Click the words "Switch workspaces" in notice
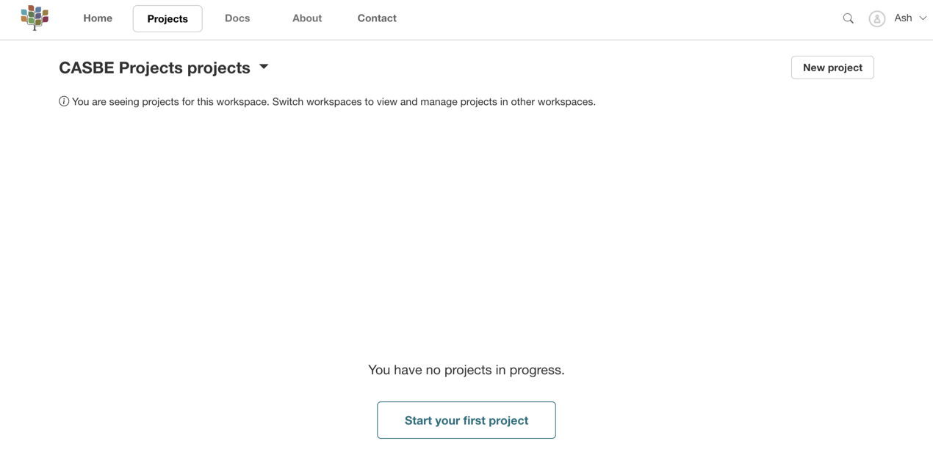933x463 pixels. [x=317, y=102]
